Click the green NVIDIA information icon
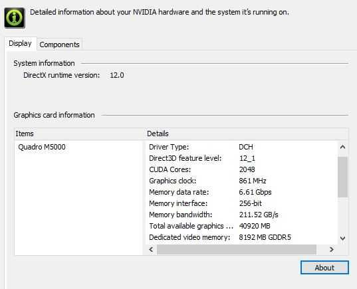 tap(15, 17)
